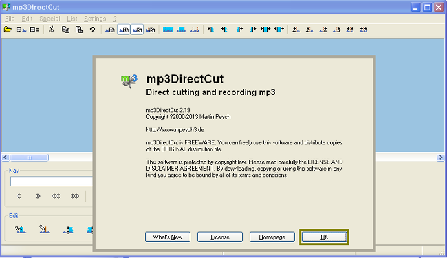Open the File menu
Viewport: 447px width, 258px height.
click(x=10, y=19)
